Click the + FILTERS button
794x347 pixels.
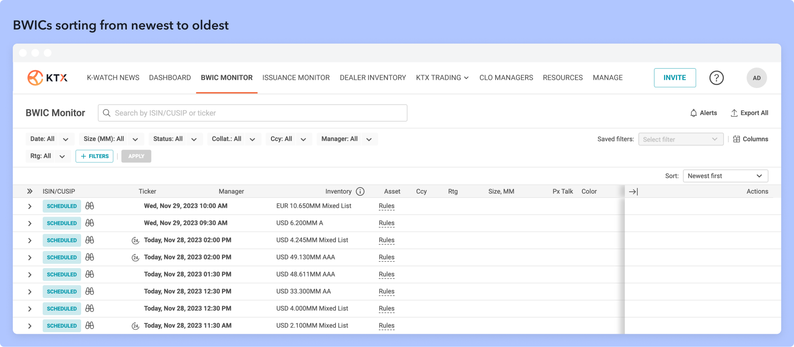[94, 156]
